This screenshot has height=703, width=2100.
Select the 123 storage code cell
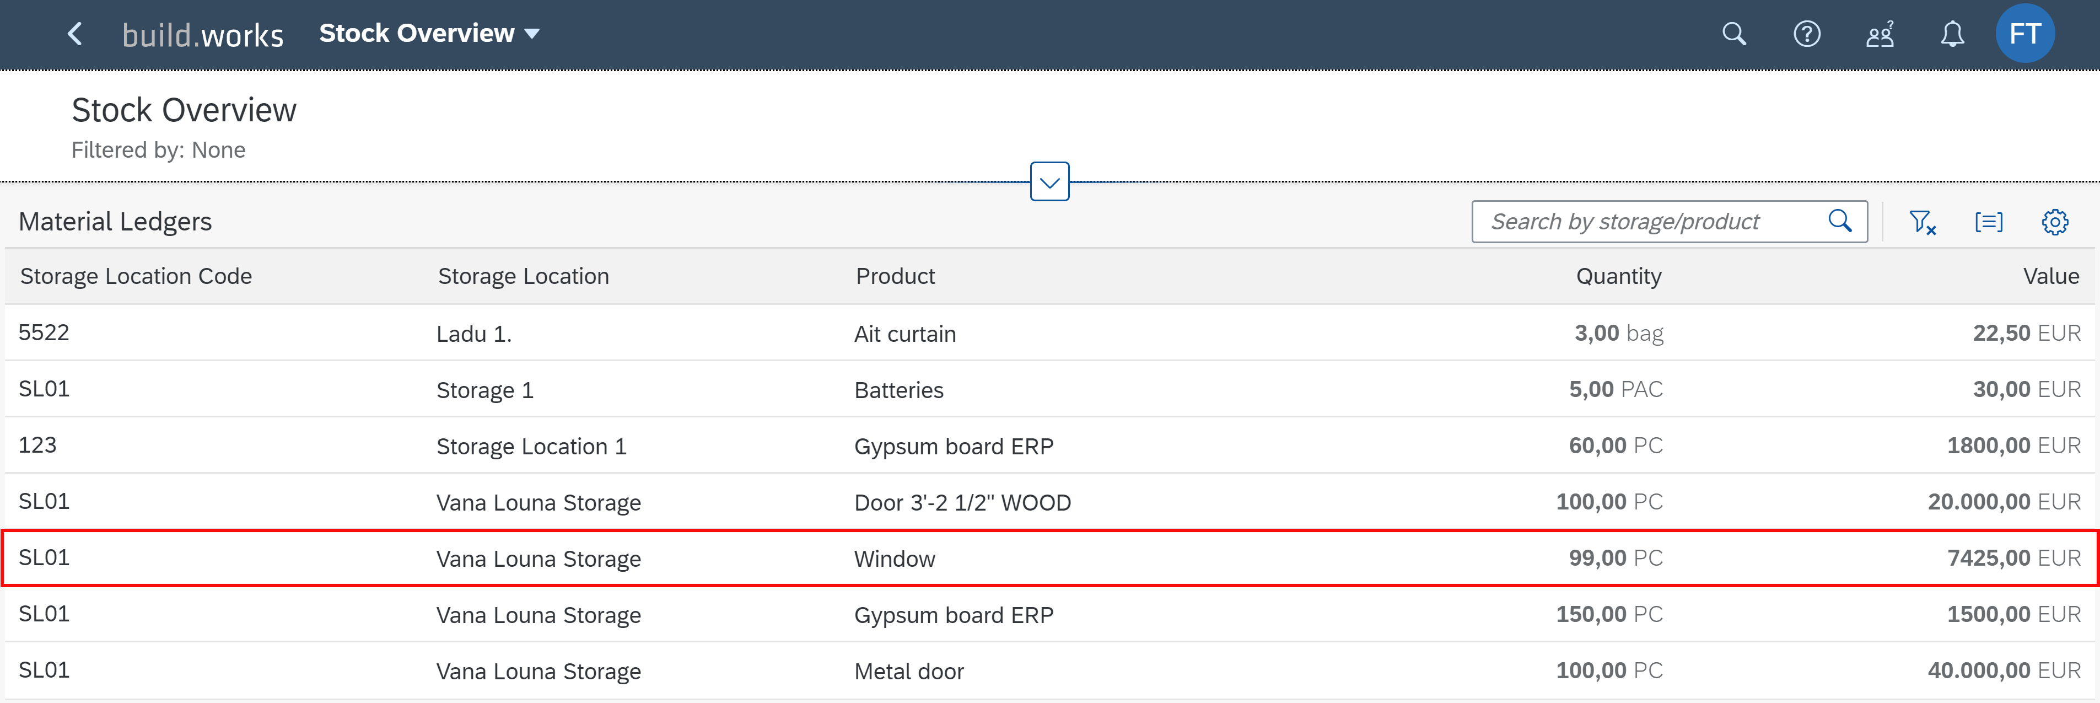point(37,446)
